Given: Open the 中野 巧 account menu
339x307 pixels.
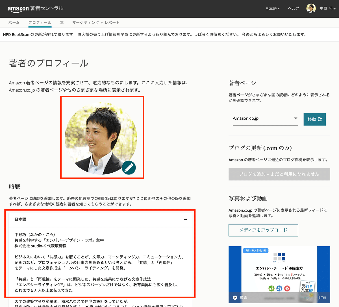Looking at the screenshot, I should [x=328, y=9].
